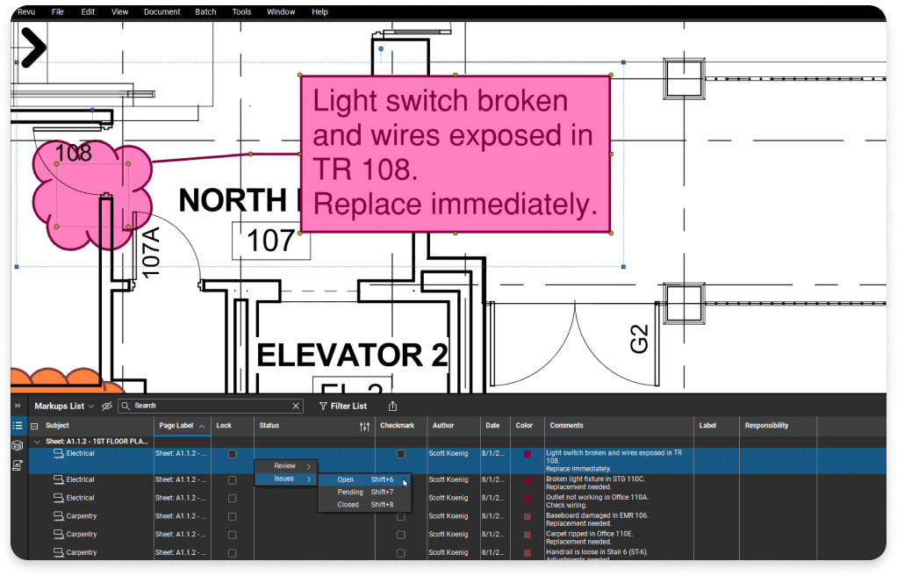Click the color swatch of the Carpet ripped row
This screenshot has width=897, height=576.
(x=527, y=535)
